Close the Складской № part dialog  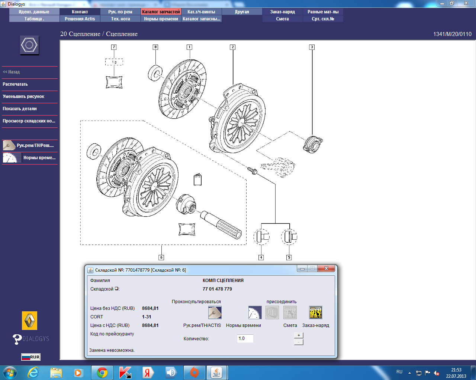click(326, 269)
